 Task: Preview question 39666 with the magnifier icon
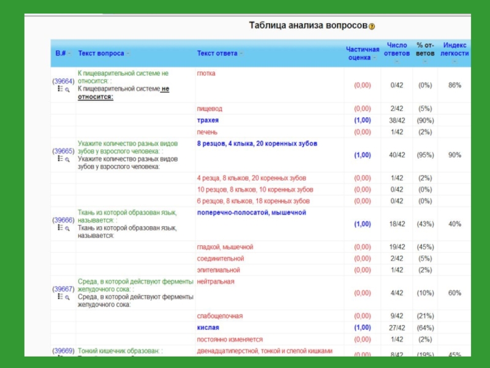pyautogui.click(x=67, y=228)
